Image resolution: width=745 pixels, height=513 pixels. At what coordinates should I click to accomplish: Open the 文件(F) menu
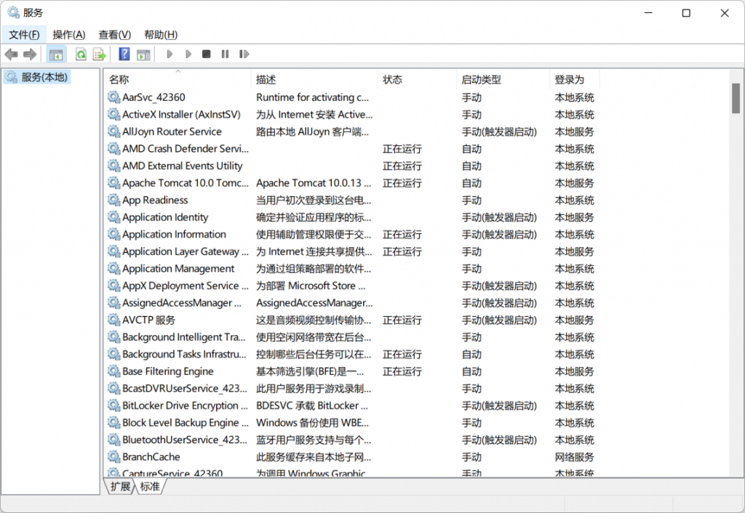pos(23,34)
